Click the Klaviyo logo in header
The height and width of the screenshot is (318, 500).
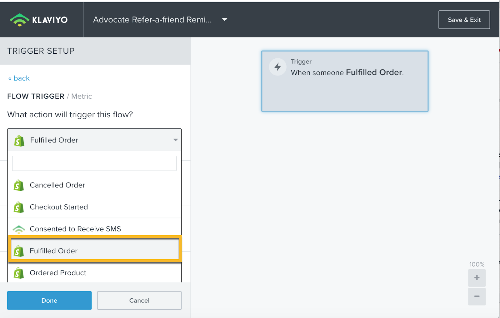point(39,20)
